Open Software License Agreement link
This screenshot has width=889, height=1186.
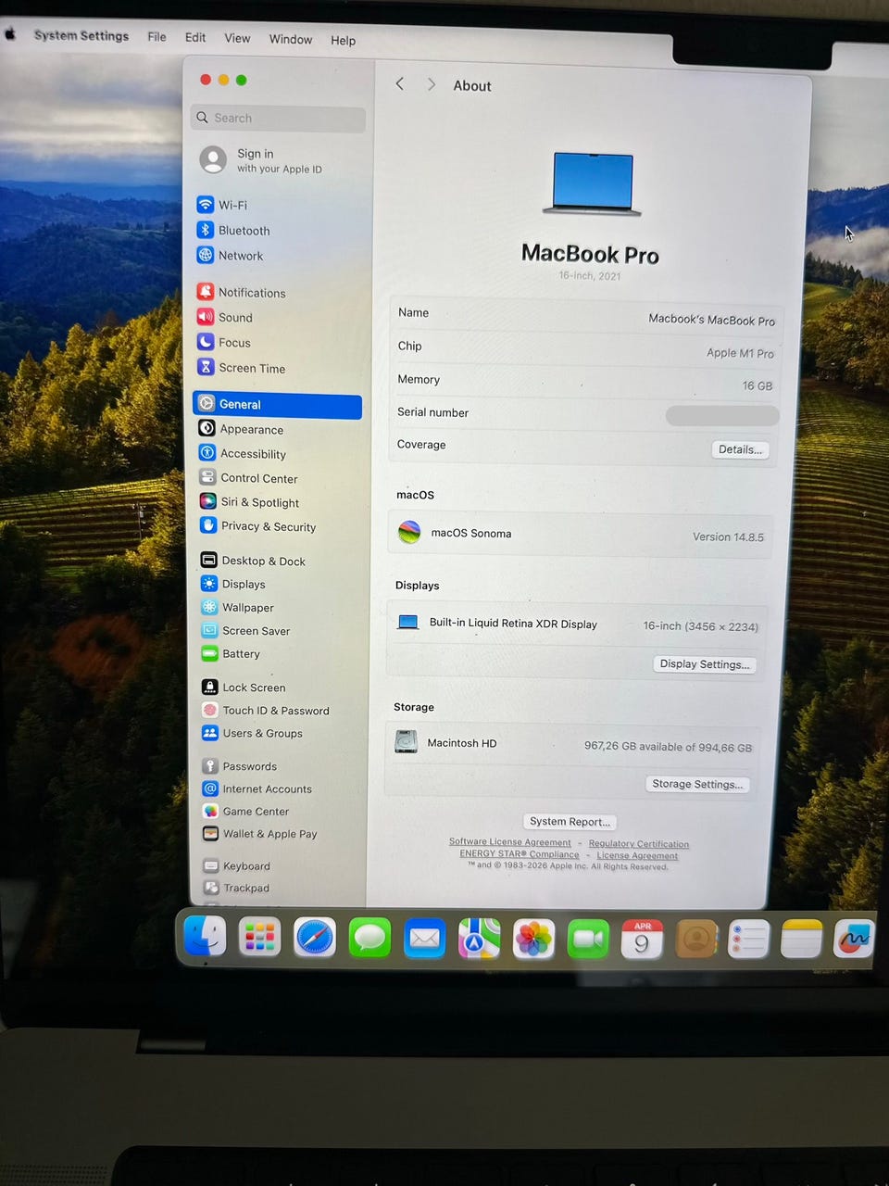pos(510,842)
